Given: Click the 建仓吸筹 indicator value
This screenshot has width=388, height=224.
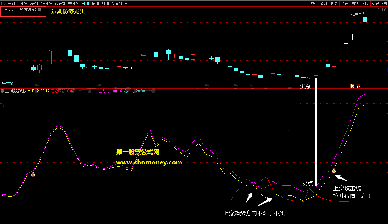Looking at the screenshot, I should [63, 91].
